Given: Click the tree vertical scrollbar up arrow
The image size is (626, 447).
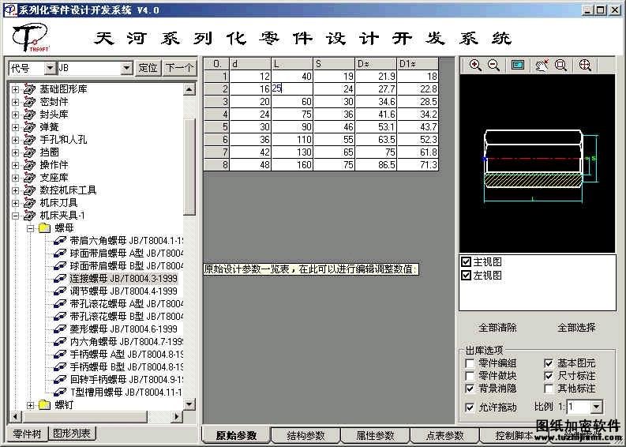Looking at the screenshot, I should pos(189,89).
